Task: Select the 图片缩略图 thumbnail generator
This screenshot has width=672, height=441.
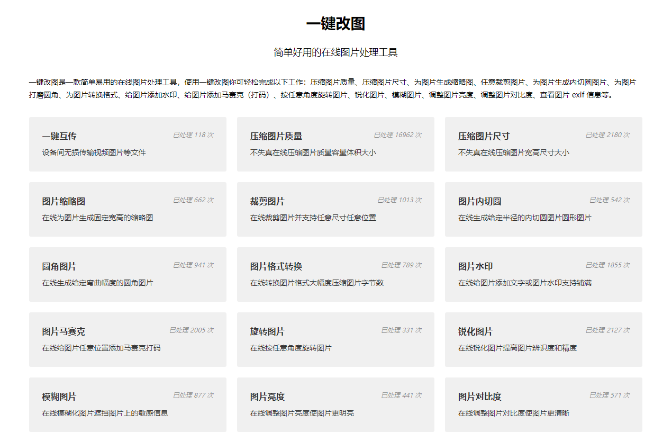Action: point(127,209)
